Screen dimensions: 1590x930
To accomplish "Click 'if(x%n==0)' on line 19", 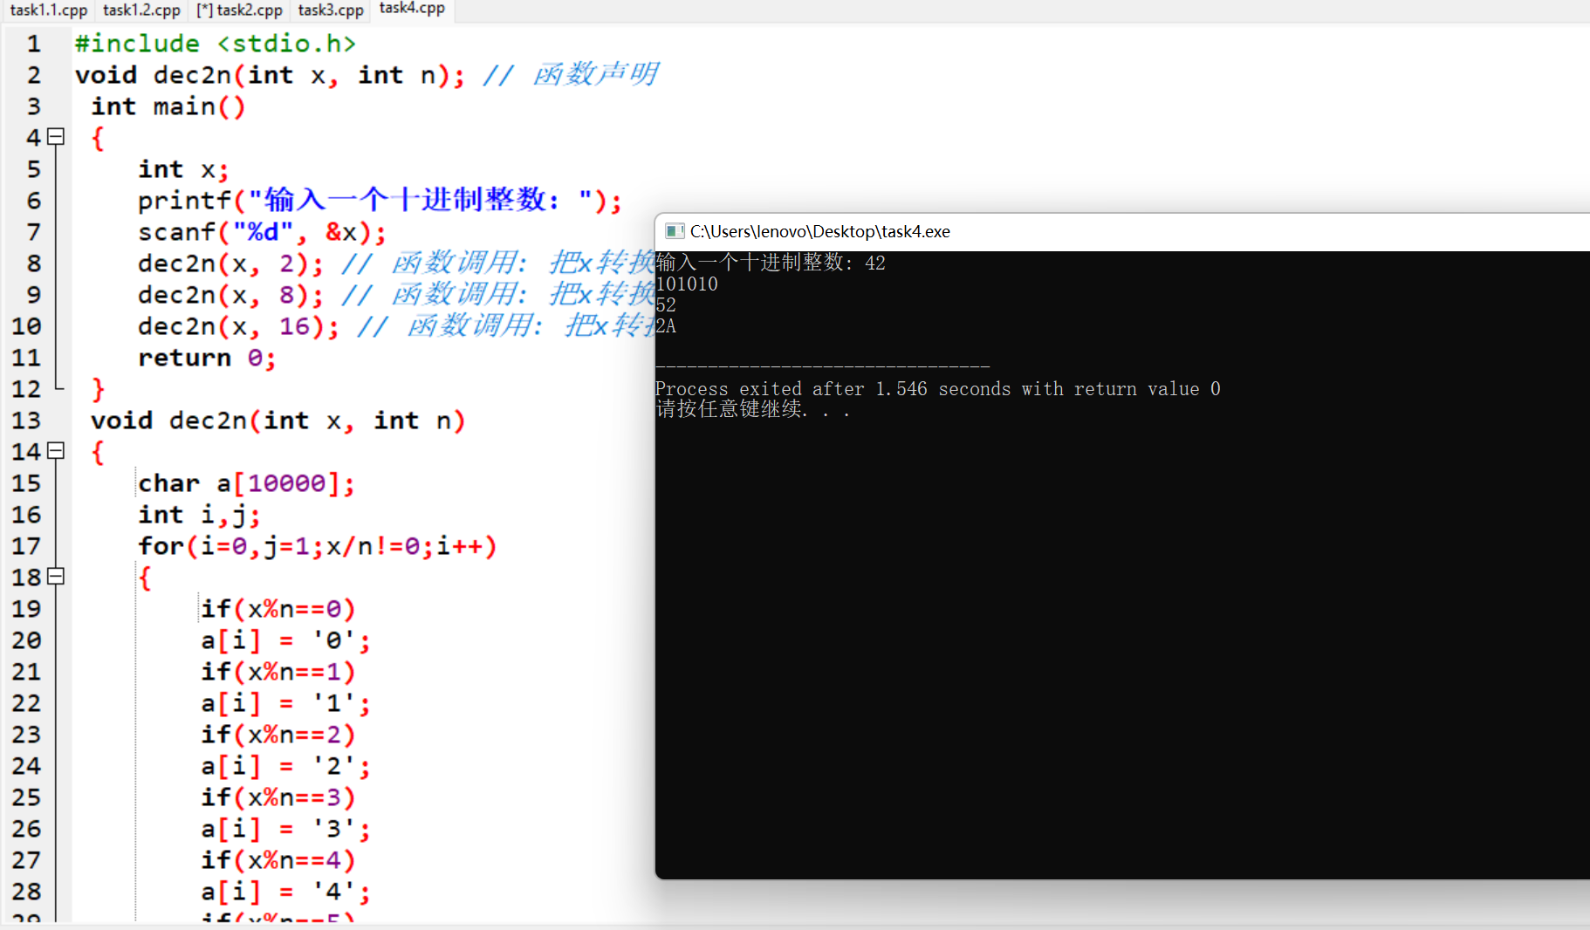I will click(x=278, y=609).
